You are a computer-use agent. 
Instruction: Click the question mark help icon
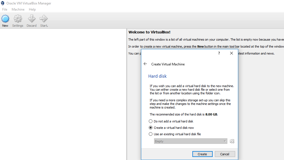219,53
